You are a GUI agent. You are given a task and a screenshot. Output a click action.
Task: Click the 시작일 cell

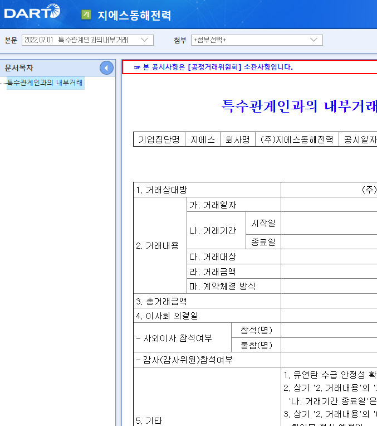pos(263,223)
